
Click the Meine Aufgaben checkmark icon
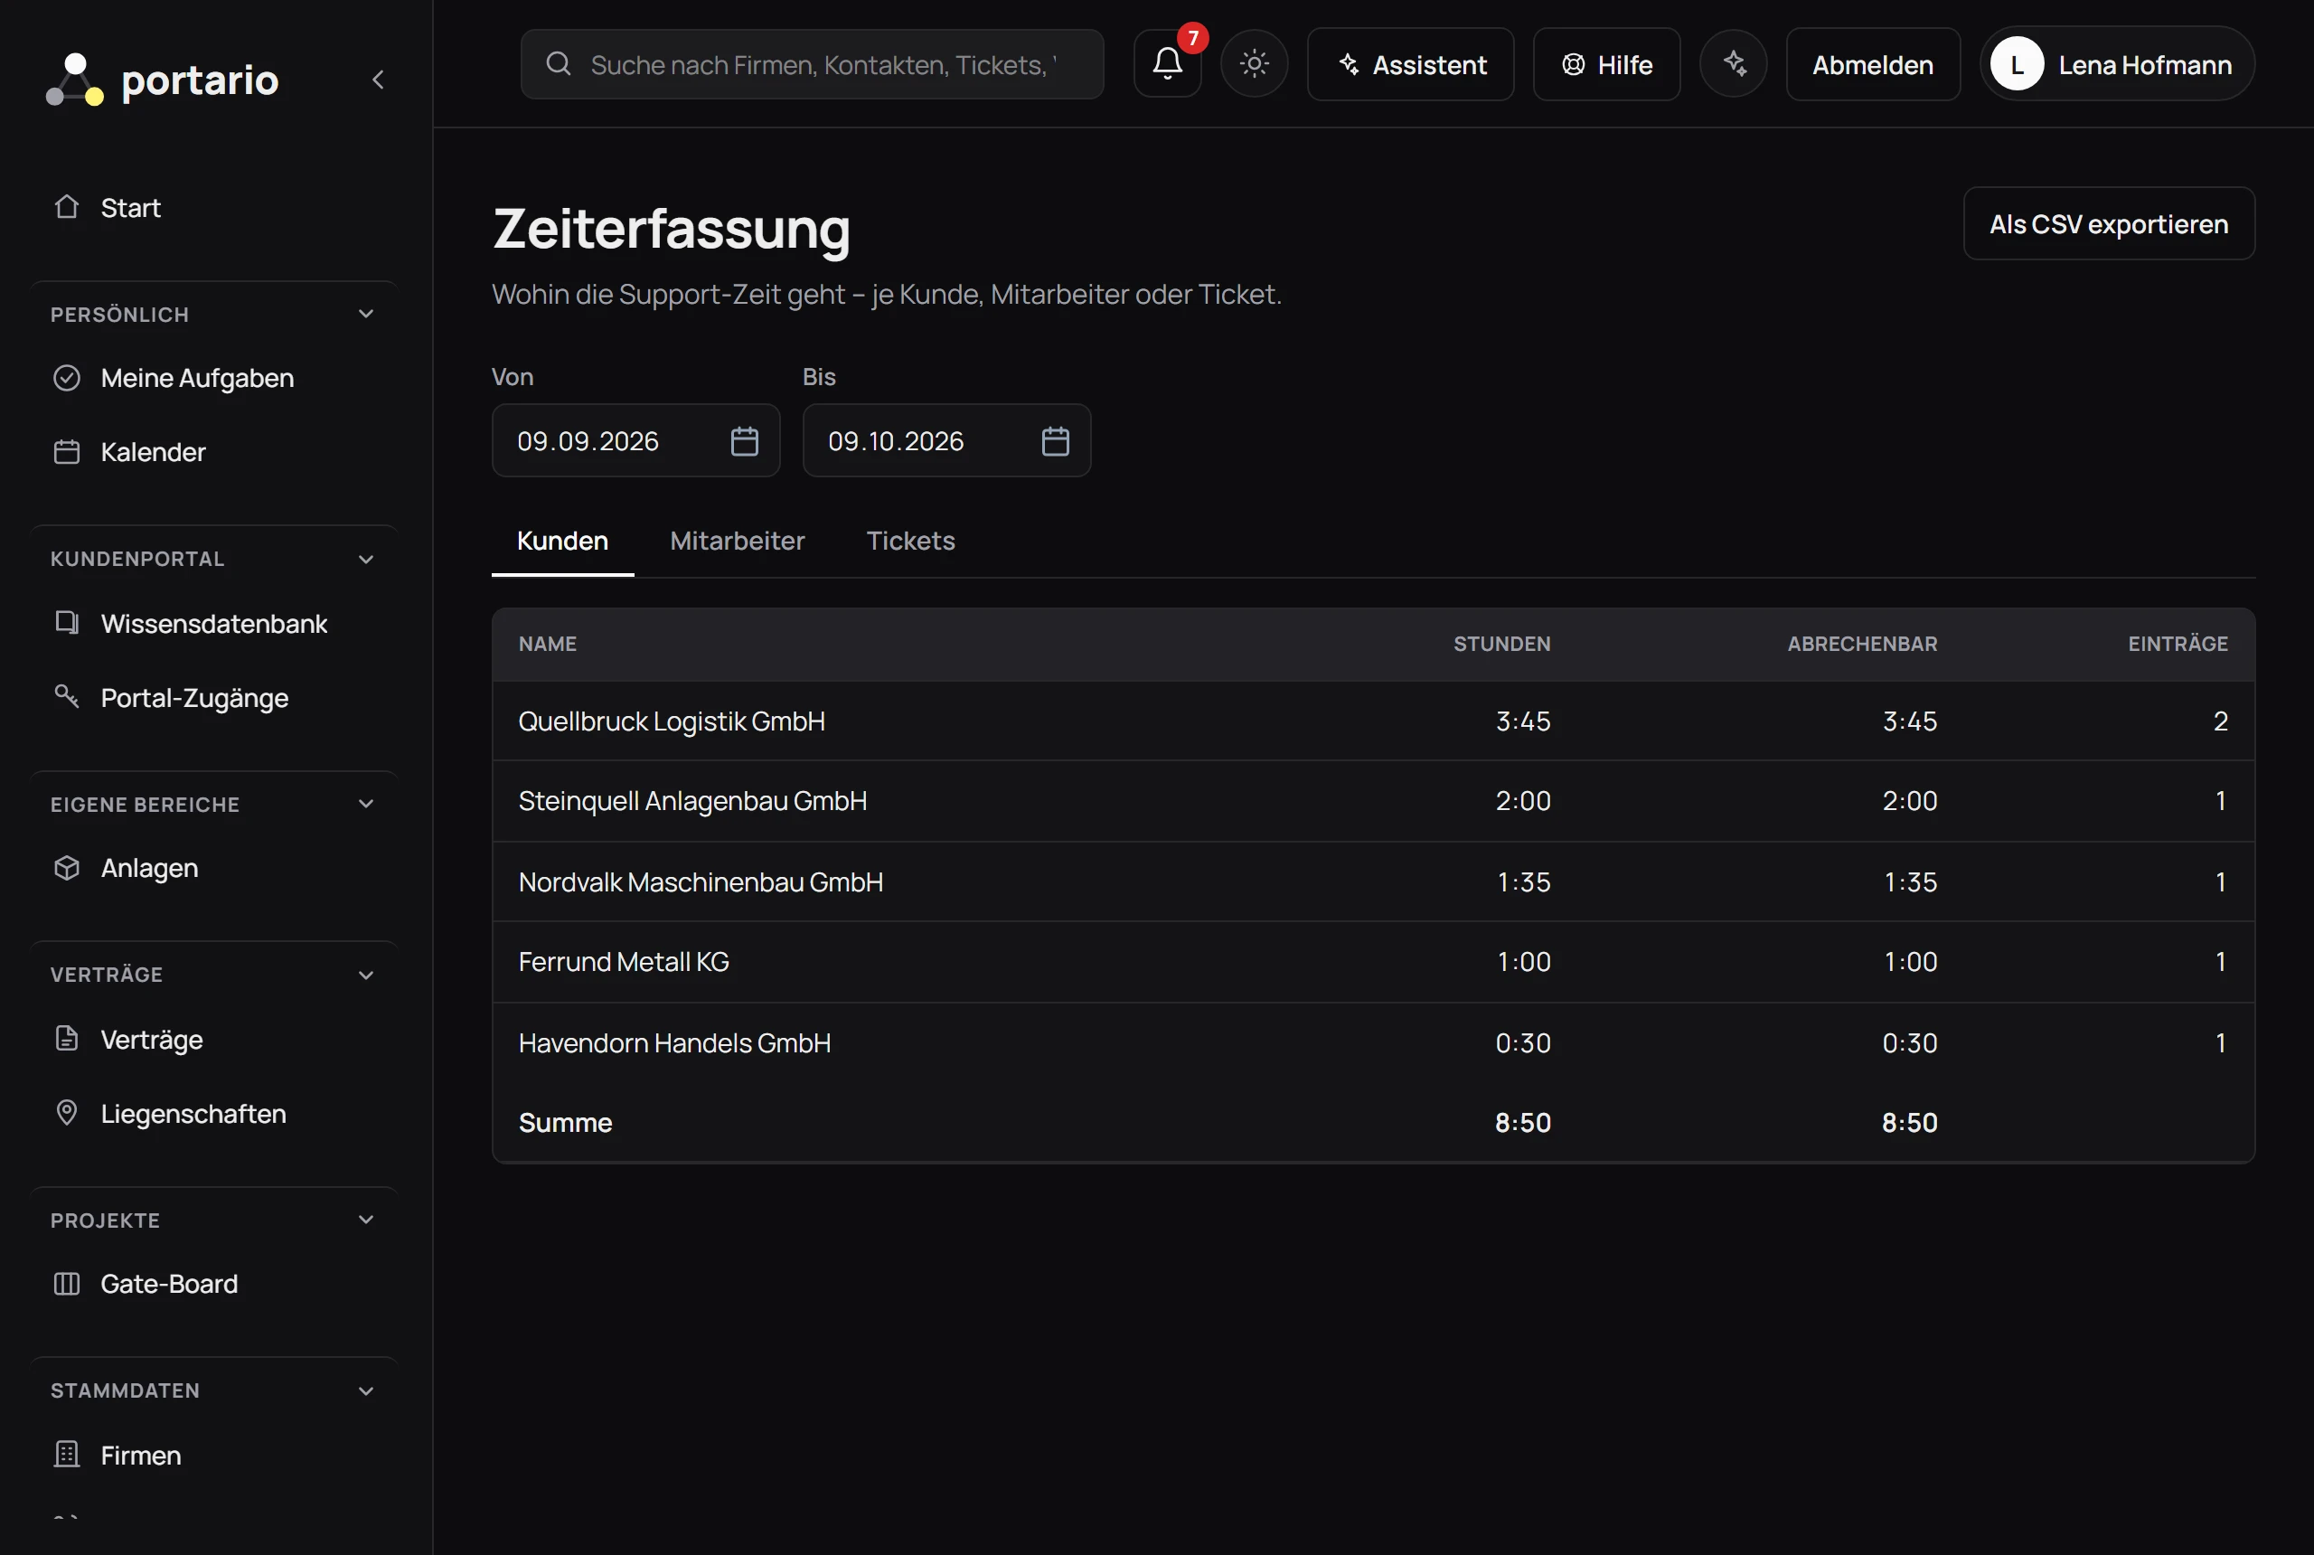point(66,378)
